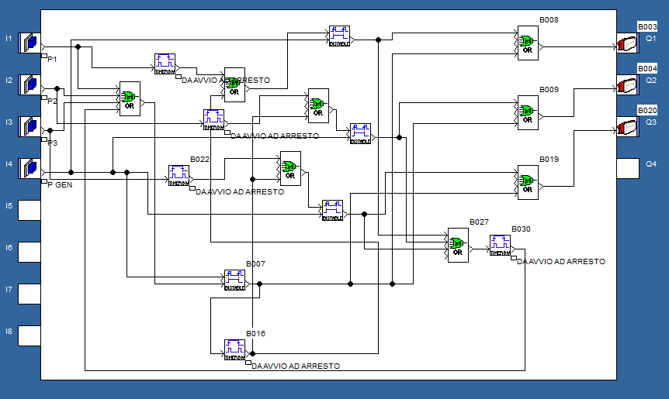The image size is (669, 399).
Task: Click the comment box beside B030 timer
Action: [x=514, y=259]
